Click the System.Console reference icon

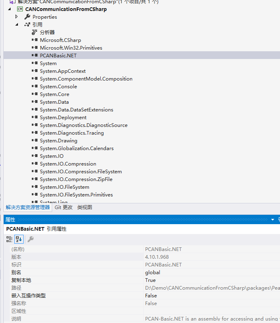[x=35, y=86]
